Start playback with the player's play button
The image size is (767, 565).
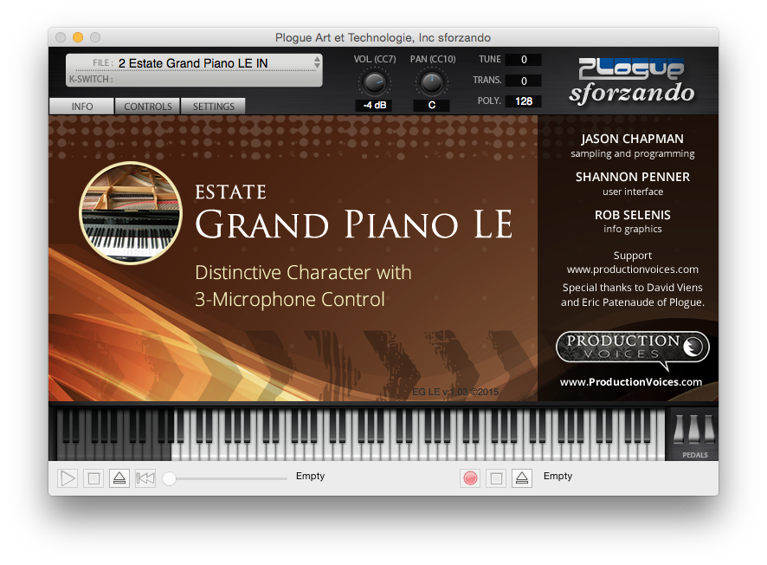coord(68,478)
